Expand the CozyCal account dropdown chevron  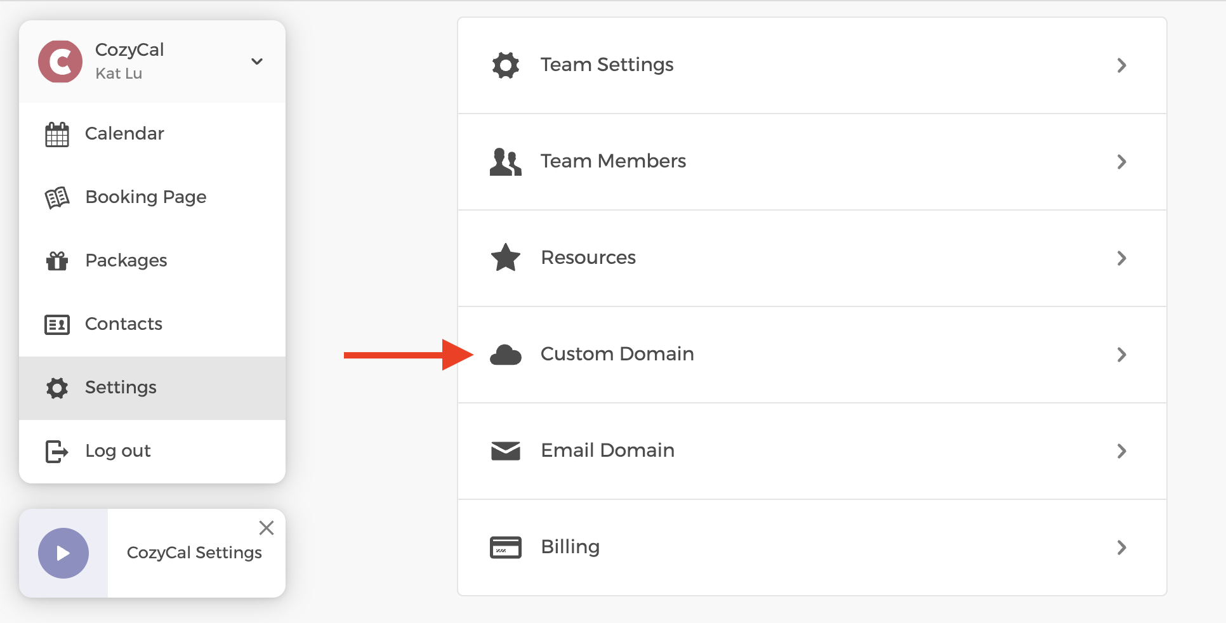pos(257,62)
